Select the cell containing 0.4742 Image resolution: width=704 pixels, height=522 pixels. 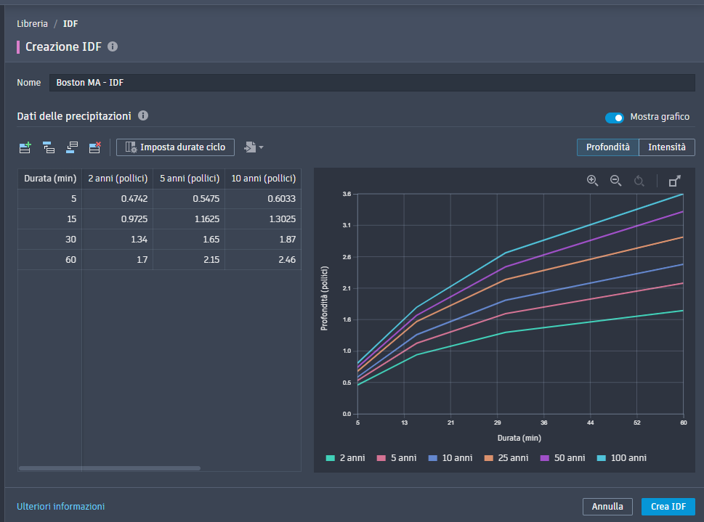(x=118, y=199)
